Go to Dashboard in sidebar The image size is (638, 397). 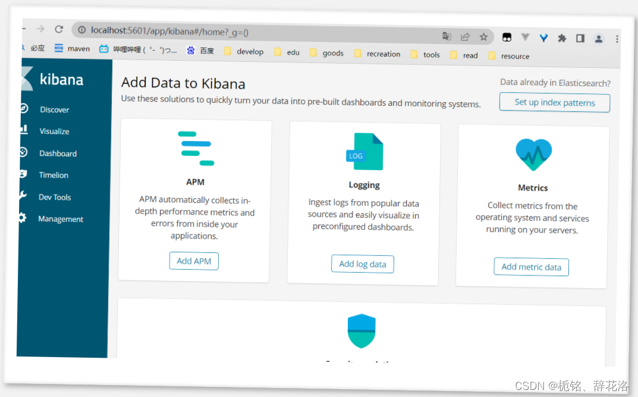tap(58, 154)
